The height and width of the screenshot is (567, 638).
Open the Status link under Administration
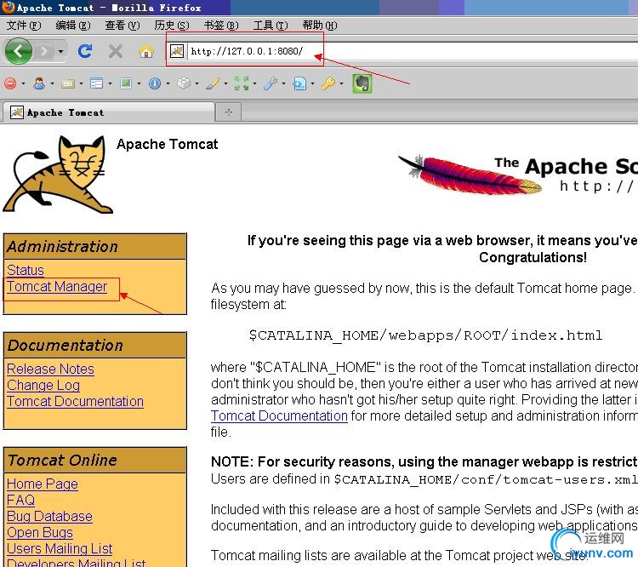[x=26, y=270]
